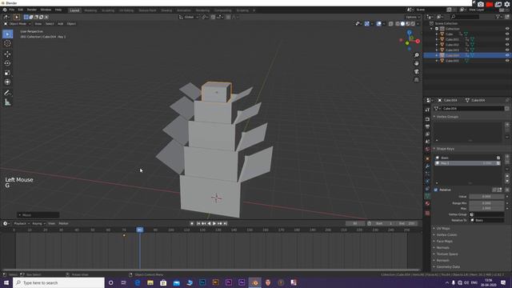This screenshot has height=288, width=512.
Task: Open the File menu
Action: (12, 10)
